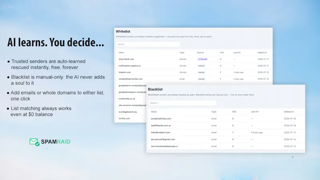Viewport: 320px width, 180px height.
Task: Click 'domain' type in shop.tiktok.com row
Action: 183,59
